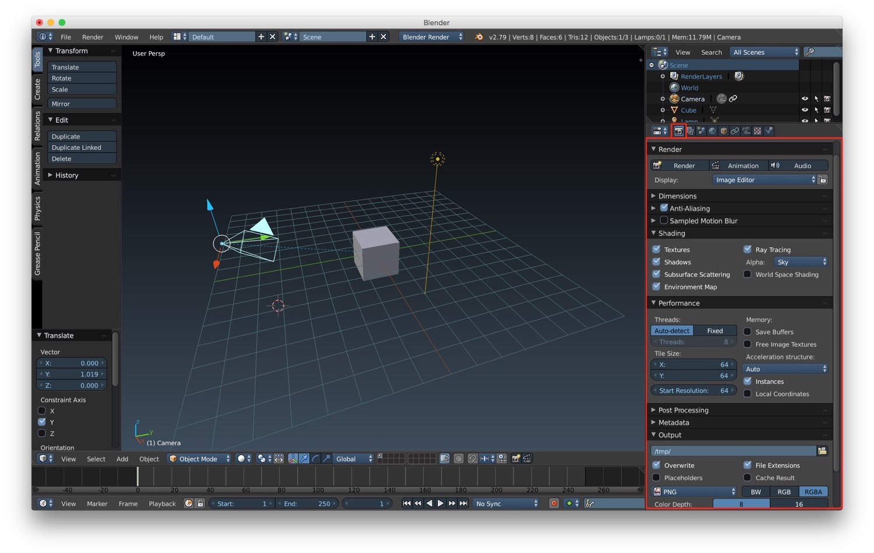The image size is (874, 553).
Task: Click the browse folder icon beside /tmp/
Action: [x=822, y=451]
